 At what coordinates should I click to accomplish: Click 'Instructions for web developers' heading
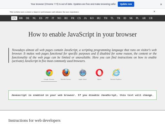pos(34,120)
